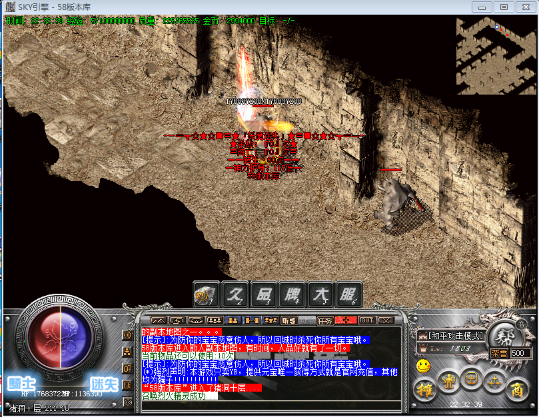Activate the 大 hotkey slot 5
Viewport: 539px width, 417px height.
click(x=320, y=294)
